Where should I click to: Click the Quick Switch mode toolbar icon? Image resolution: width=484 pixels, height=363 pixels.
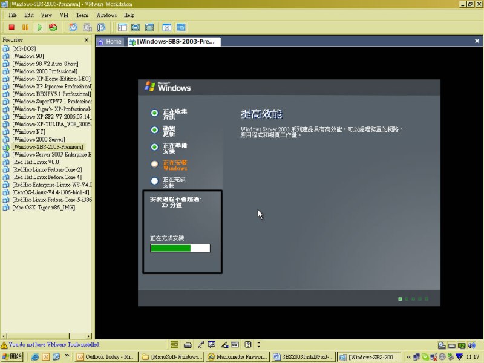pos(149,27)
